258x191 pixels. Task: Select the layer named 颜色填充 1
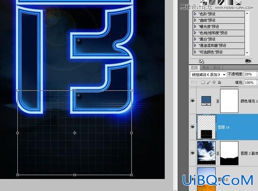(249, 101)
